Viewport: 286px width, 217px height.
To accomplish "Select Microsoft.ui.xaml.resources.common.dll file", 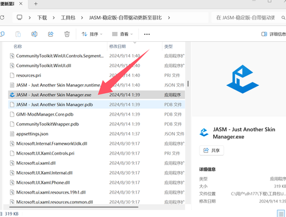I will click(97, 202).
